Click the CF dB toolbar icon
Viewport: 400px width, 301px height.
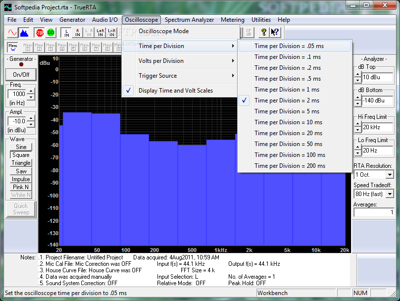click(248, 32)
